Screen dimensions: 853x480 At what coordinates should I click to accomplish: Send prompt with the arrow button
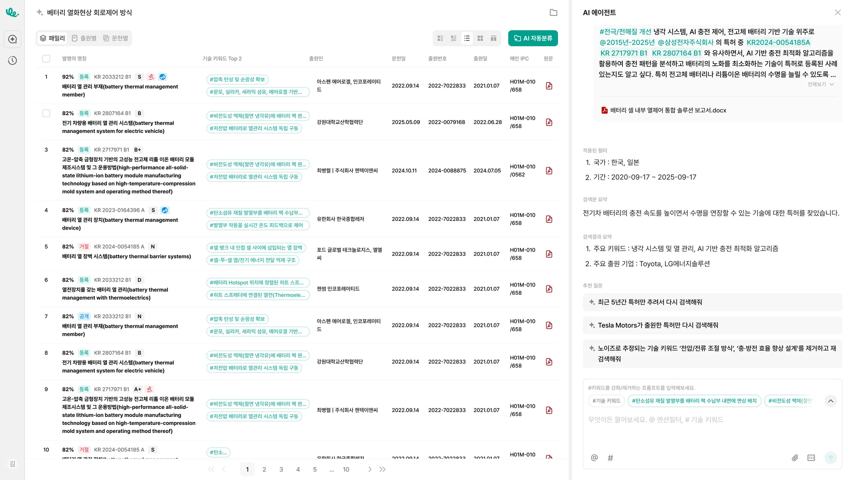(x=830, y=458)
